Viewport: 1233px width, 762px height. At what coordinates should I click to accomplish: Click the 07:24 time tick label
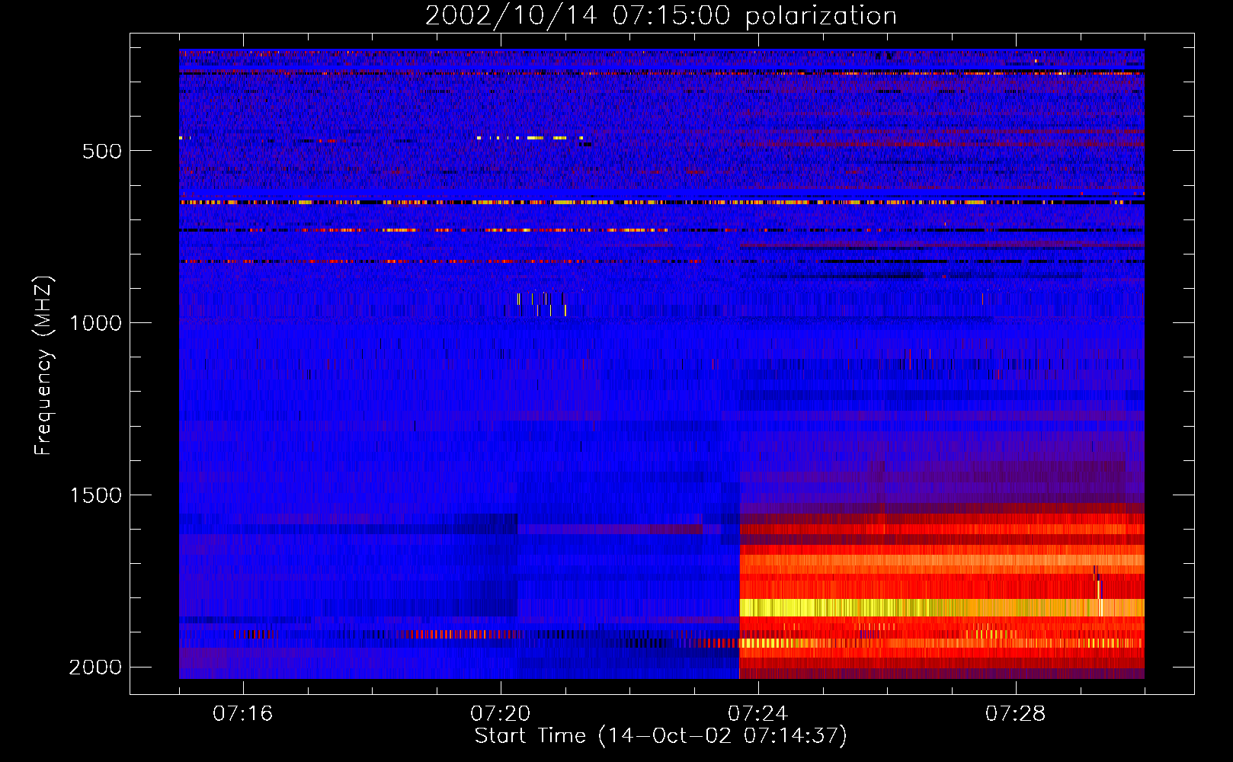point(758,714)
